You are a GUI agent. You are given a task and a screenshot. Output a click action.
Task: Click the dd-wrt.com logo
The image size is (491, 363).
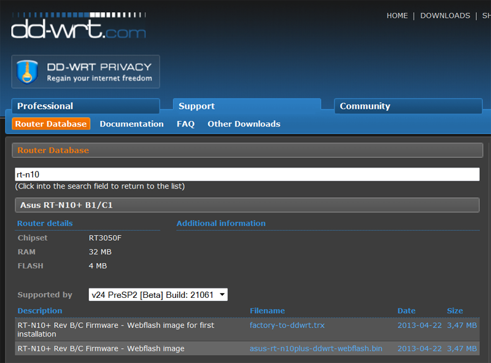pos(79,26)
